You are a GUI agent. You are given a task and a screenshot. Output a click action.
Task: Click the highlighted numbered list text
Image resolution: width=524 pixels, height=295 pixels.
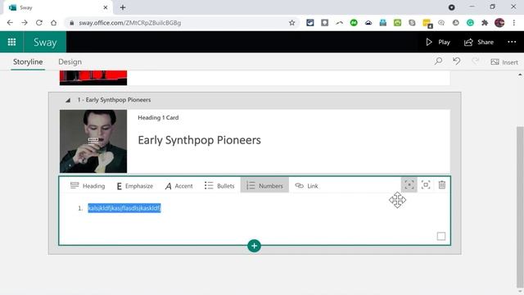pyautogui.click(x=124, y=208)
